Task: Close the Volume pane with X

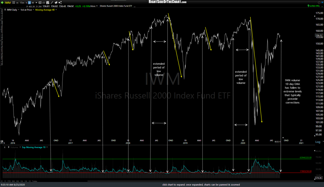Action: coord(5,147)
